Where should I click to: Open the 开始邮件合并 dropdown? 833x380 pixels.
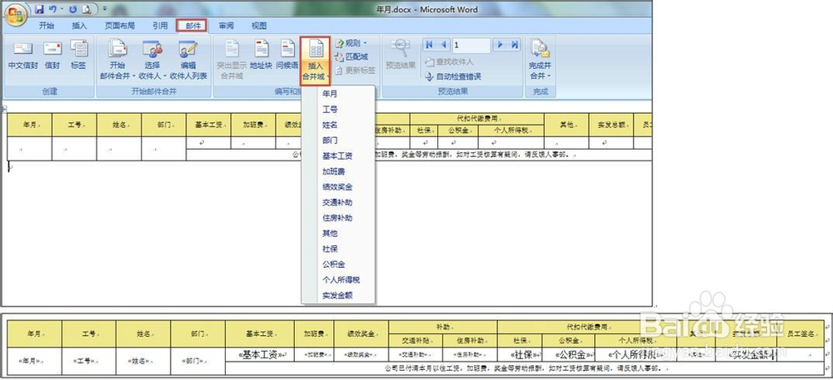[117, 60]
